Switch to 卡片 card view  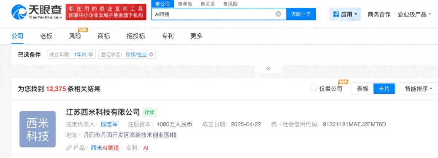pyautogui.click(x=384, y=89)
